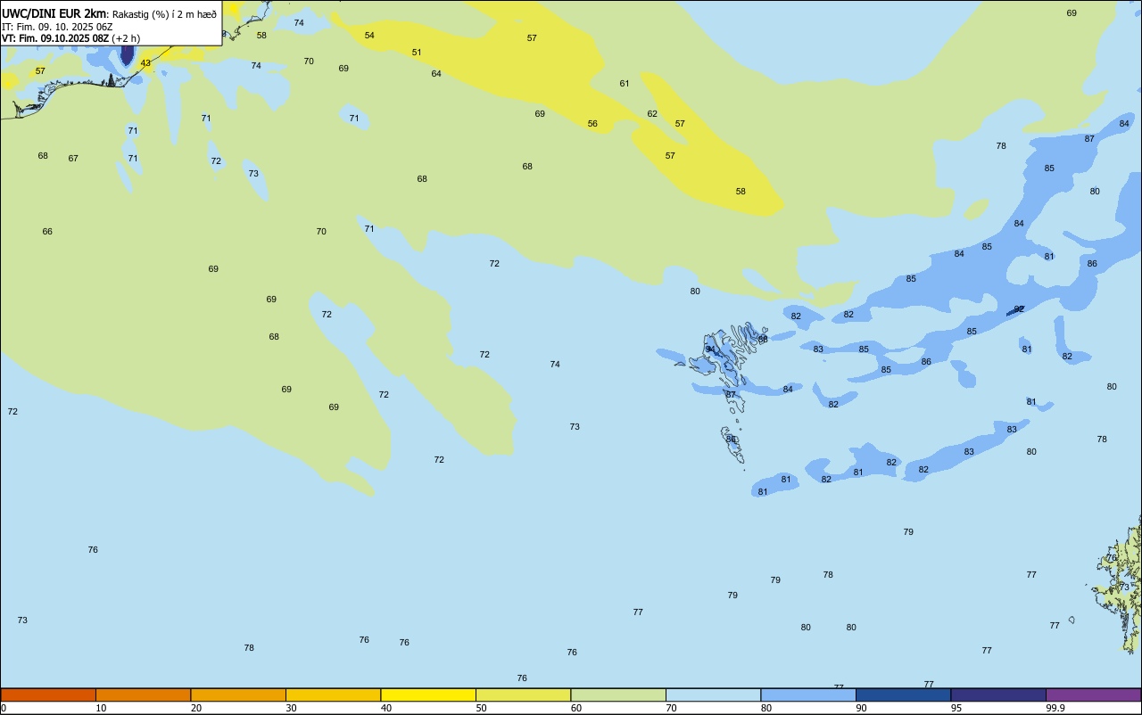Image resolution: width=1142 pixels, height=715 pixels.
Task: Click the 30–40 golden legend swatch
Action: [x=333, y=694]
